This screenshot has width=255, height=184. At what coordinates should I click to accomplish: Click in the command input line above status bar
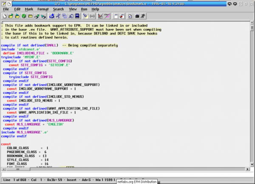[x=123, y=174]
